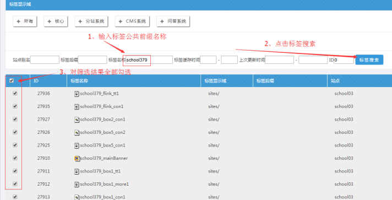This screenshot has width=392, height=200.
Task: Uncheck the checkbox for row ID 27936
Action: coord(15,93)
